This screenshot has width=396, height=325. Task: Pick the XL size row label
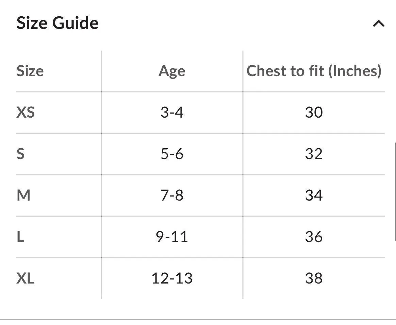26,278
